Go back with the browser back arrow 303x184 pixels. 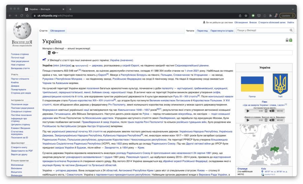10,16
